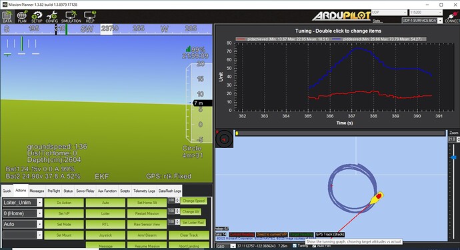Open the DATA flight data screen

pyautogui.click(x=7, y=17)
